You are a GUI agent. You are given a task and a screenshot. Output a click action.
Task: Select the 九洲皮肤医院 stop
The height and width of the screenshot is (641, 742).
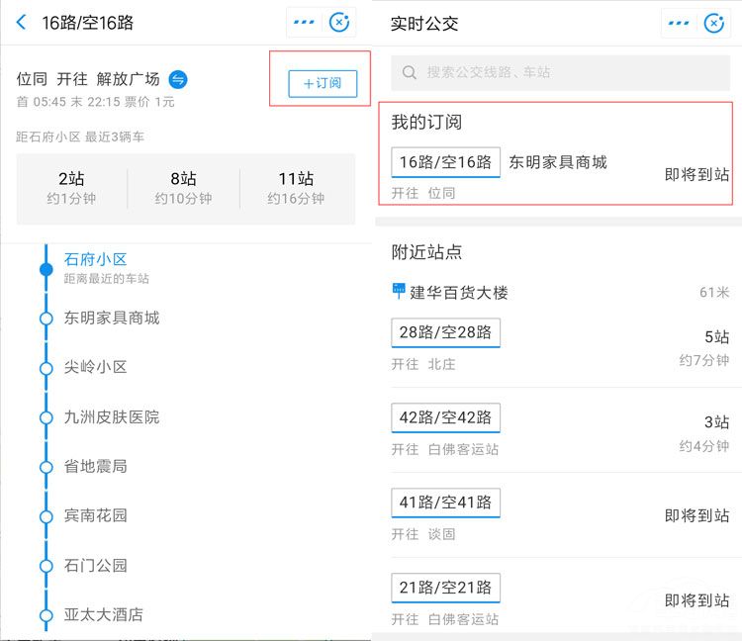[112, 417]
